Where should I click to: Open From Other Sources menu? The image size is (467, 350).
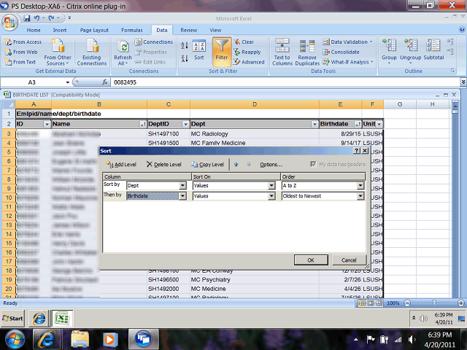(58, 52)
